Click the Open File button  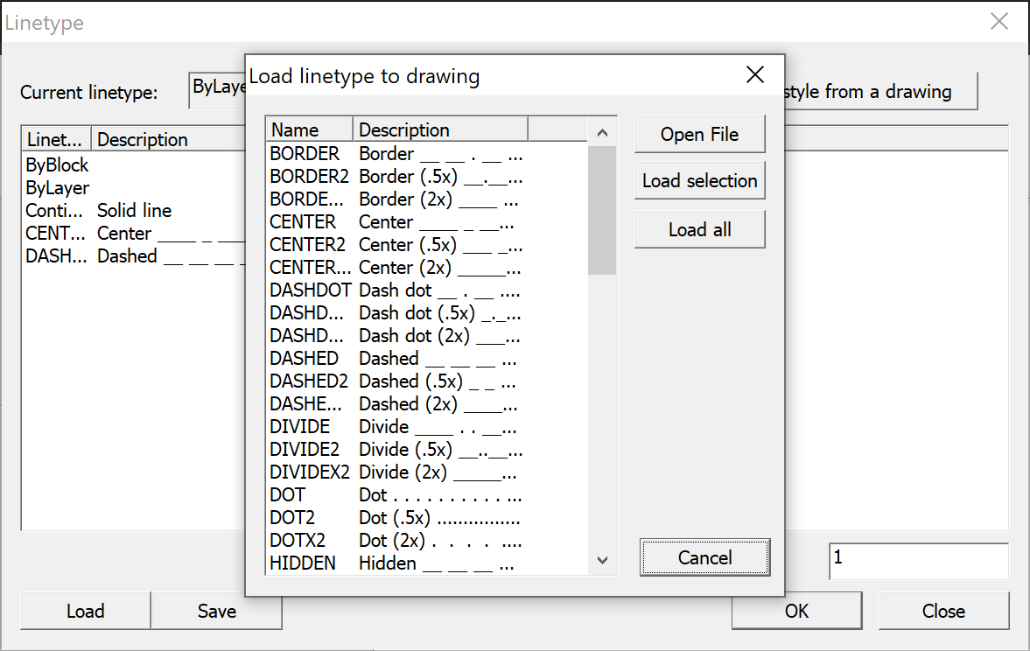pos(698,134)
